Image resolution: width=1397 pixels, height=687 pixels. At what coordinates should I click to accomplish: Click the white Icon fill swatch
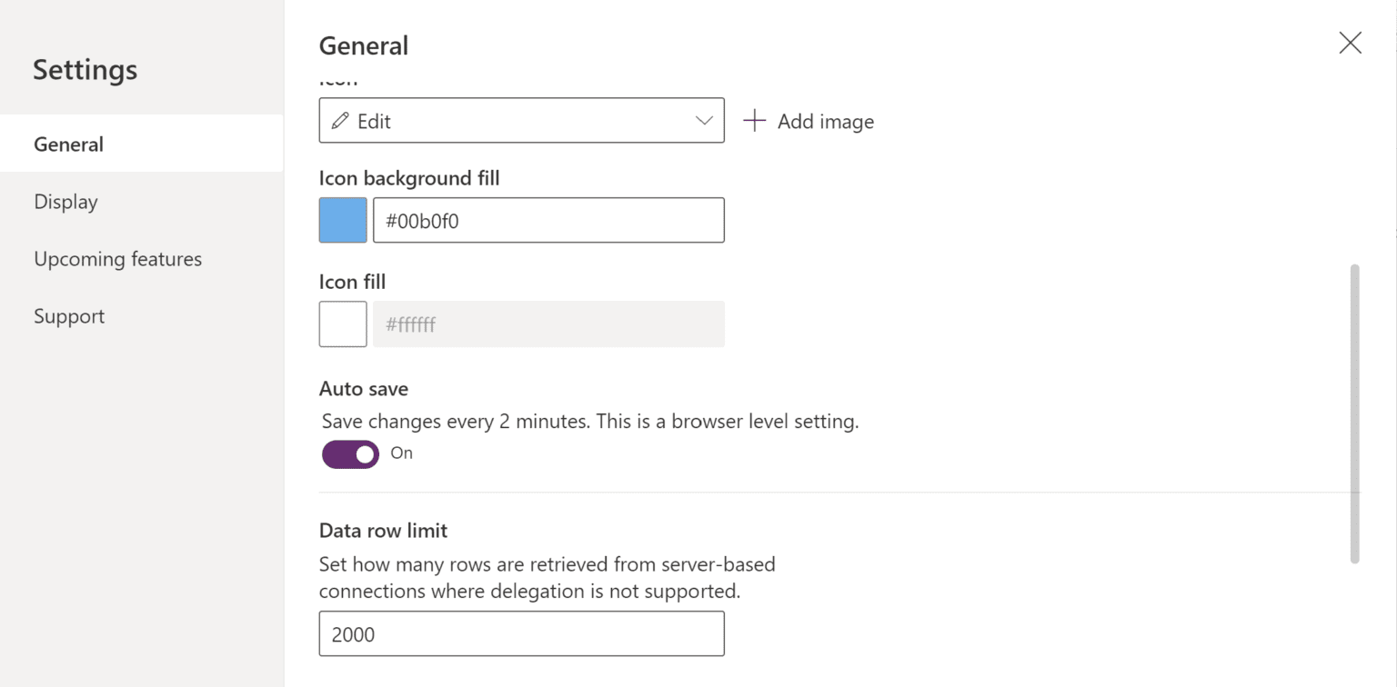coord(342,324)
